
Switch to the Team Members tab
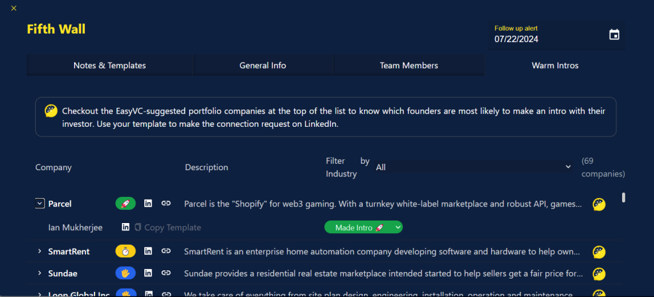click(x=409, y=66)
